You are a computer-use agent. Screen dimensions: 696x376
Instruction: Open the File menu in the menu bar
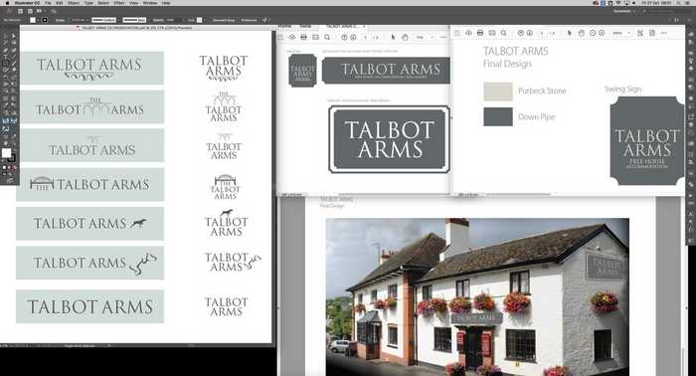coord(48,3)
